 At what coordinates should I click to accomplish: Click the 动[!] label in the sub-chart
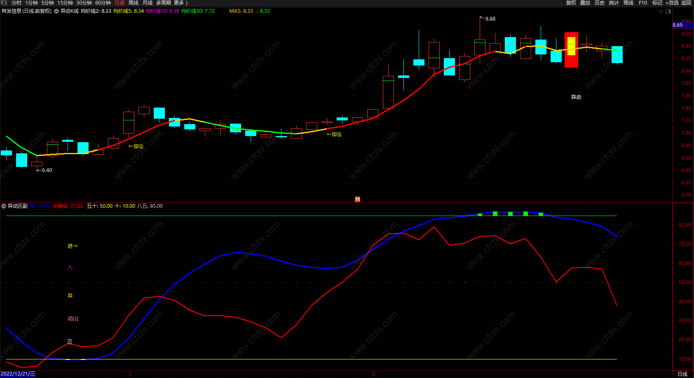(x=73, y=319)
